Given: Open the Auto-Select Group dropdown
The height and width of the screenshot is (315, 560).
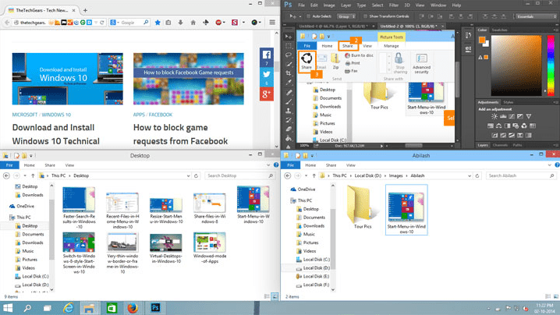Looking at the screenshot, I should (x=346, y=16).
